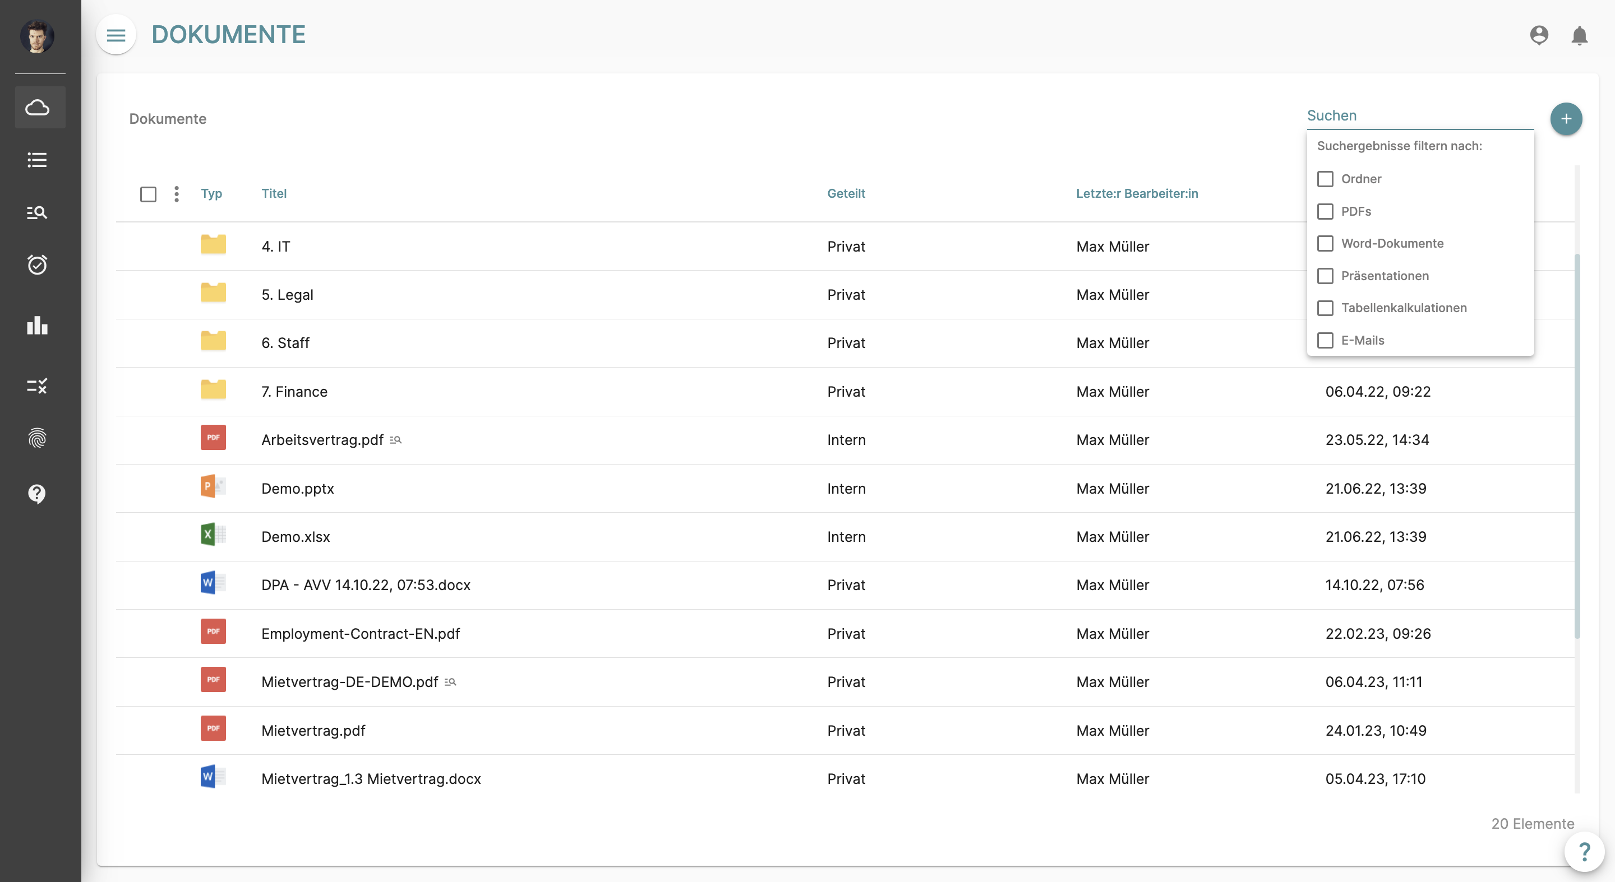The image size is (1615, 882).
Task: Click the 20 Elemente count label
Action: pyautogui.click(x=1532, y=824)
